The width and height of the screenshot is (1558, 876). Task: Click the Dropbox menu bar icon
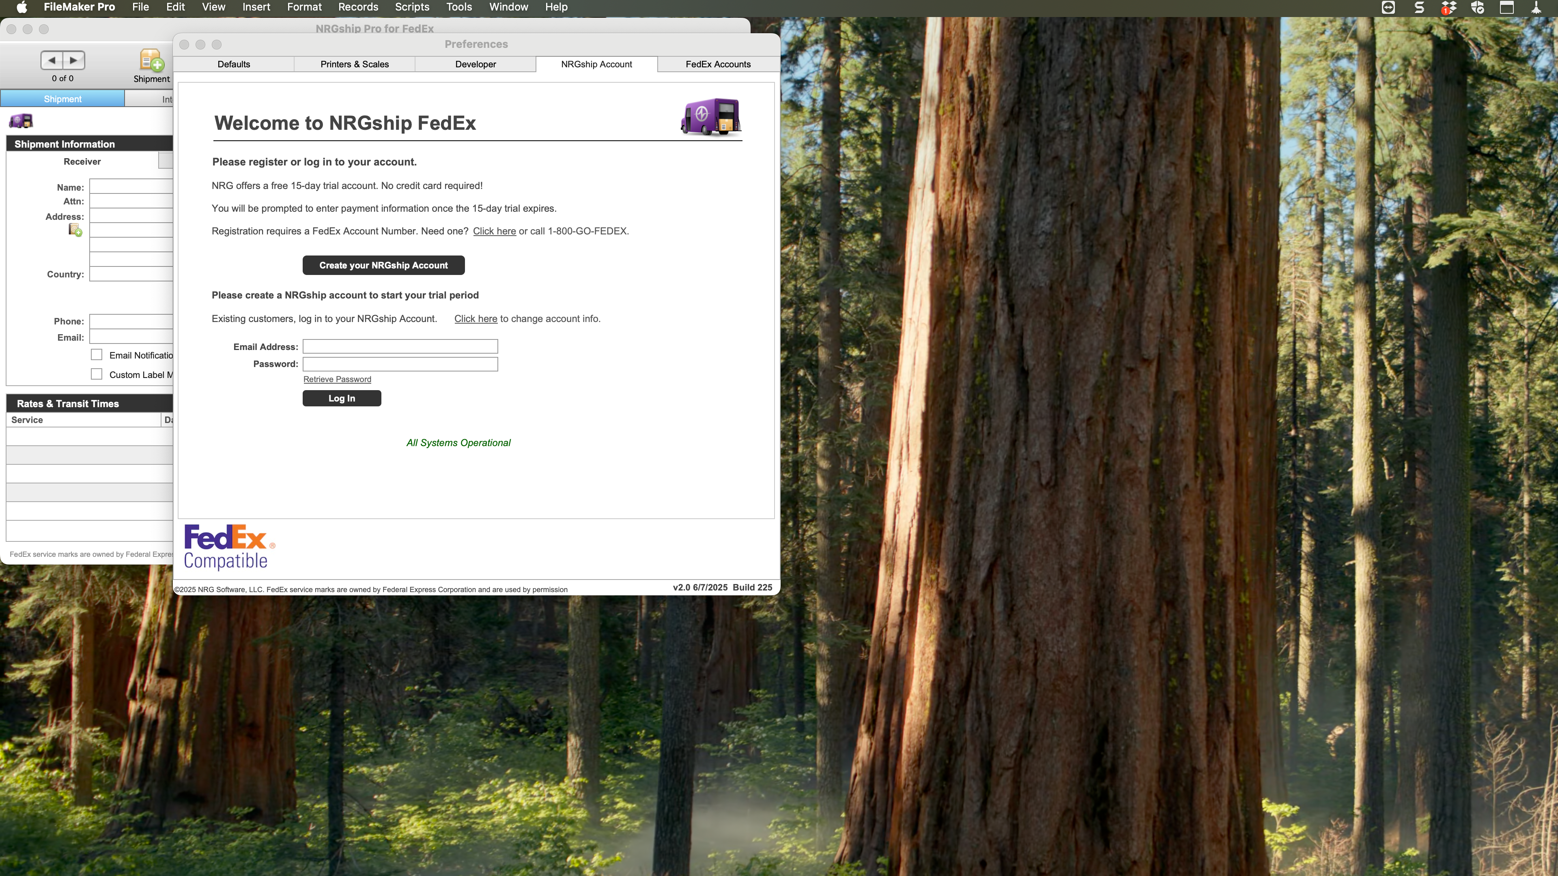1448,7
